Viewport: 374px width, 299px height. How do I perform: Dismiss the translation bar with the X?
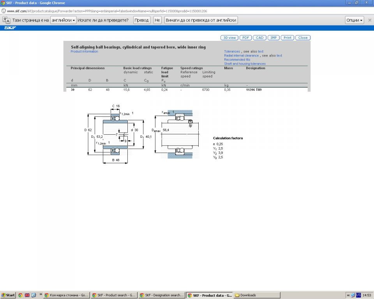pyautogui.click(x=370, y=20)
